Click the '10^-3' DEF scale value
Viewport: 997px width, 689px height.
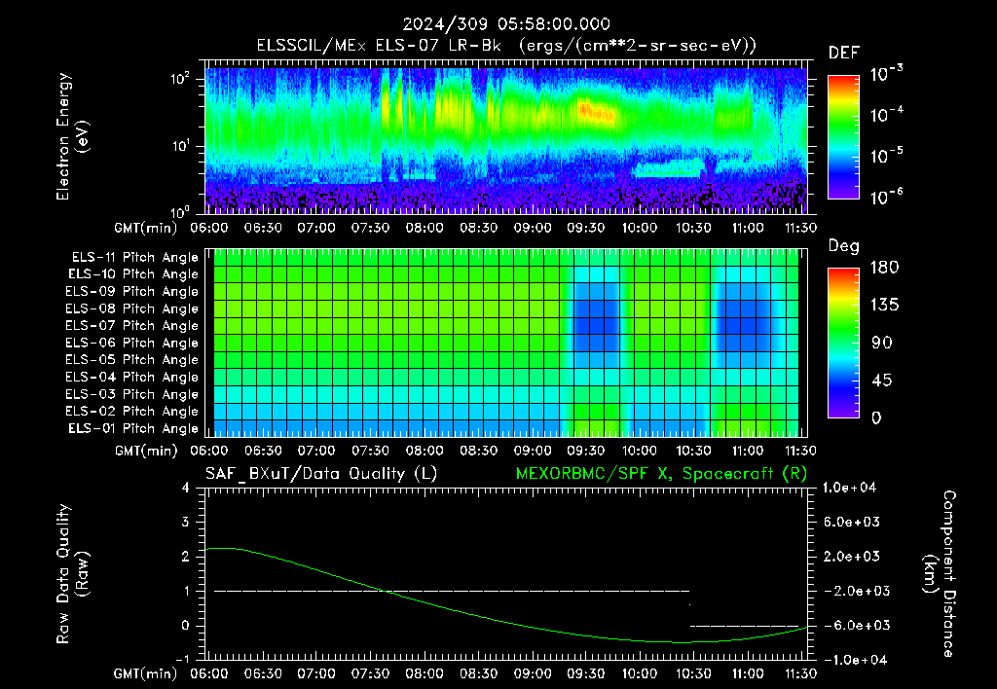point(886,74)
